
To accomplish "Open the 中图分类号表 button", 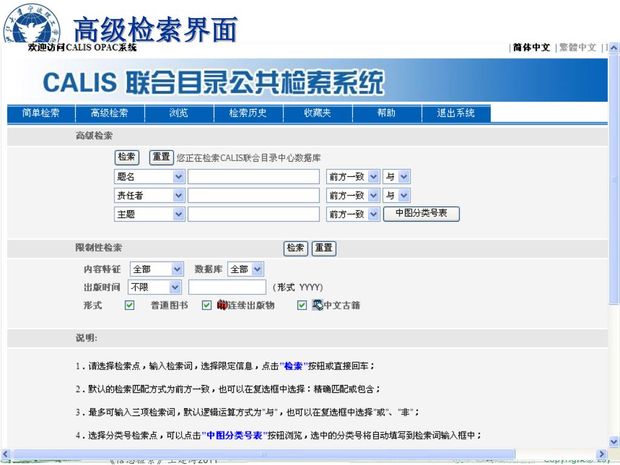I will pos(421,214).
